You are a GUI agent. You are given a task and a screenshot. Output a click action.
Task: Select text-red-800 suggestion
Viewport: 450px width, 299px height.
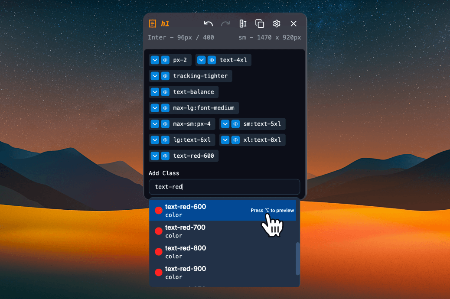pos(223,252)
